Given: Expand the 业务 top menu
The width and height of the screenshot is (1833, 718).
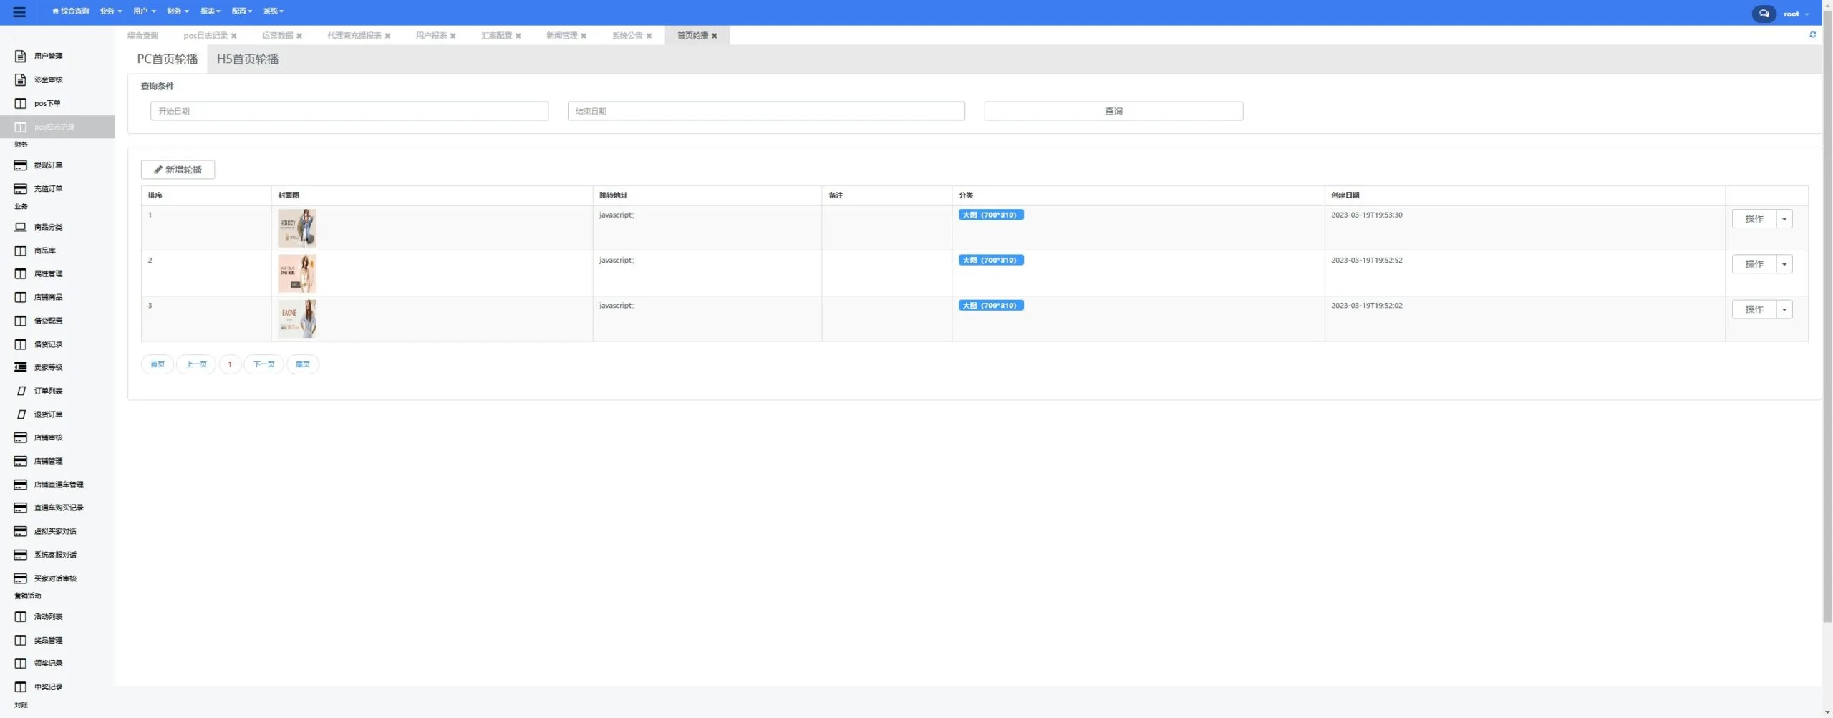Looking at the screenshot, I should click(x=111, y=11).
